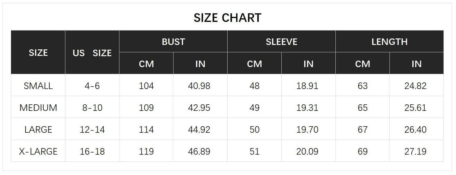The width and height of the screenshot is (456, 175).
Task: Click the CM subheader under BUST
Action: [146, 64]
